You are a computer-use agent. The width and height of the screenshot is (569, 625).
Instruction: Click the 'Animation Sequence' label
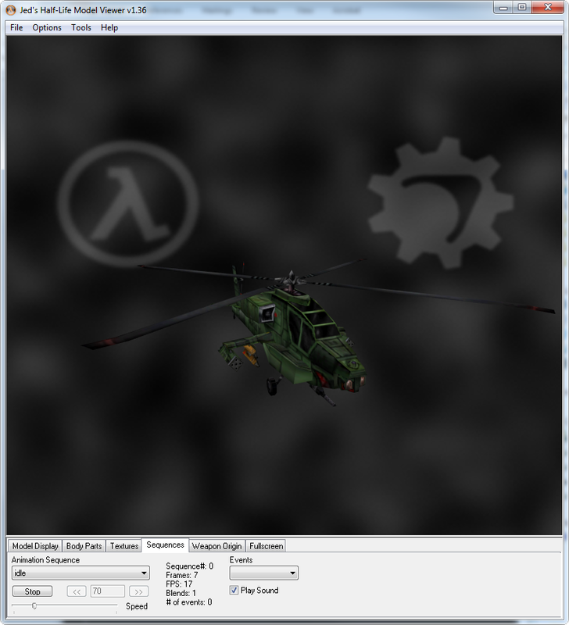(45, 560)
